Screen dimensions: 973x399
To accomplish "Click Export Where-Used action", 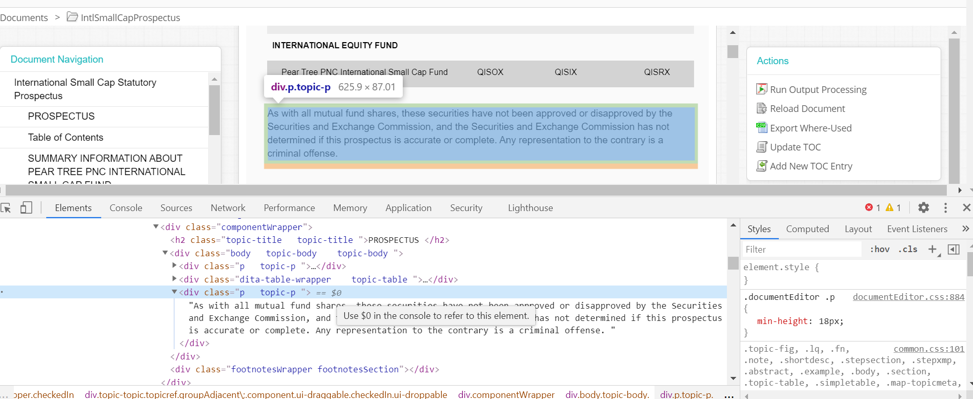I will [811, 128].
